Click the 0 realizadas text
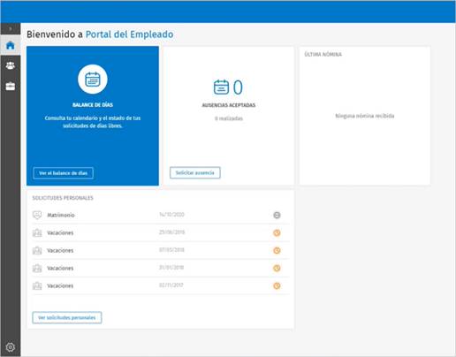 [x=229, y=118]
